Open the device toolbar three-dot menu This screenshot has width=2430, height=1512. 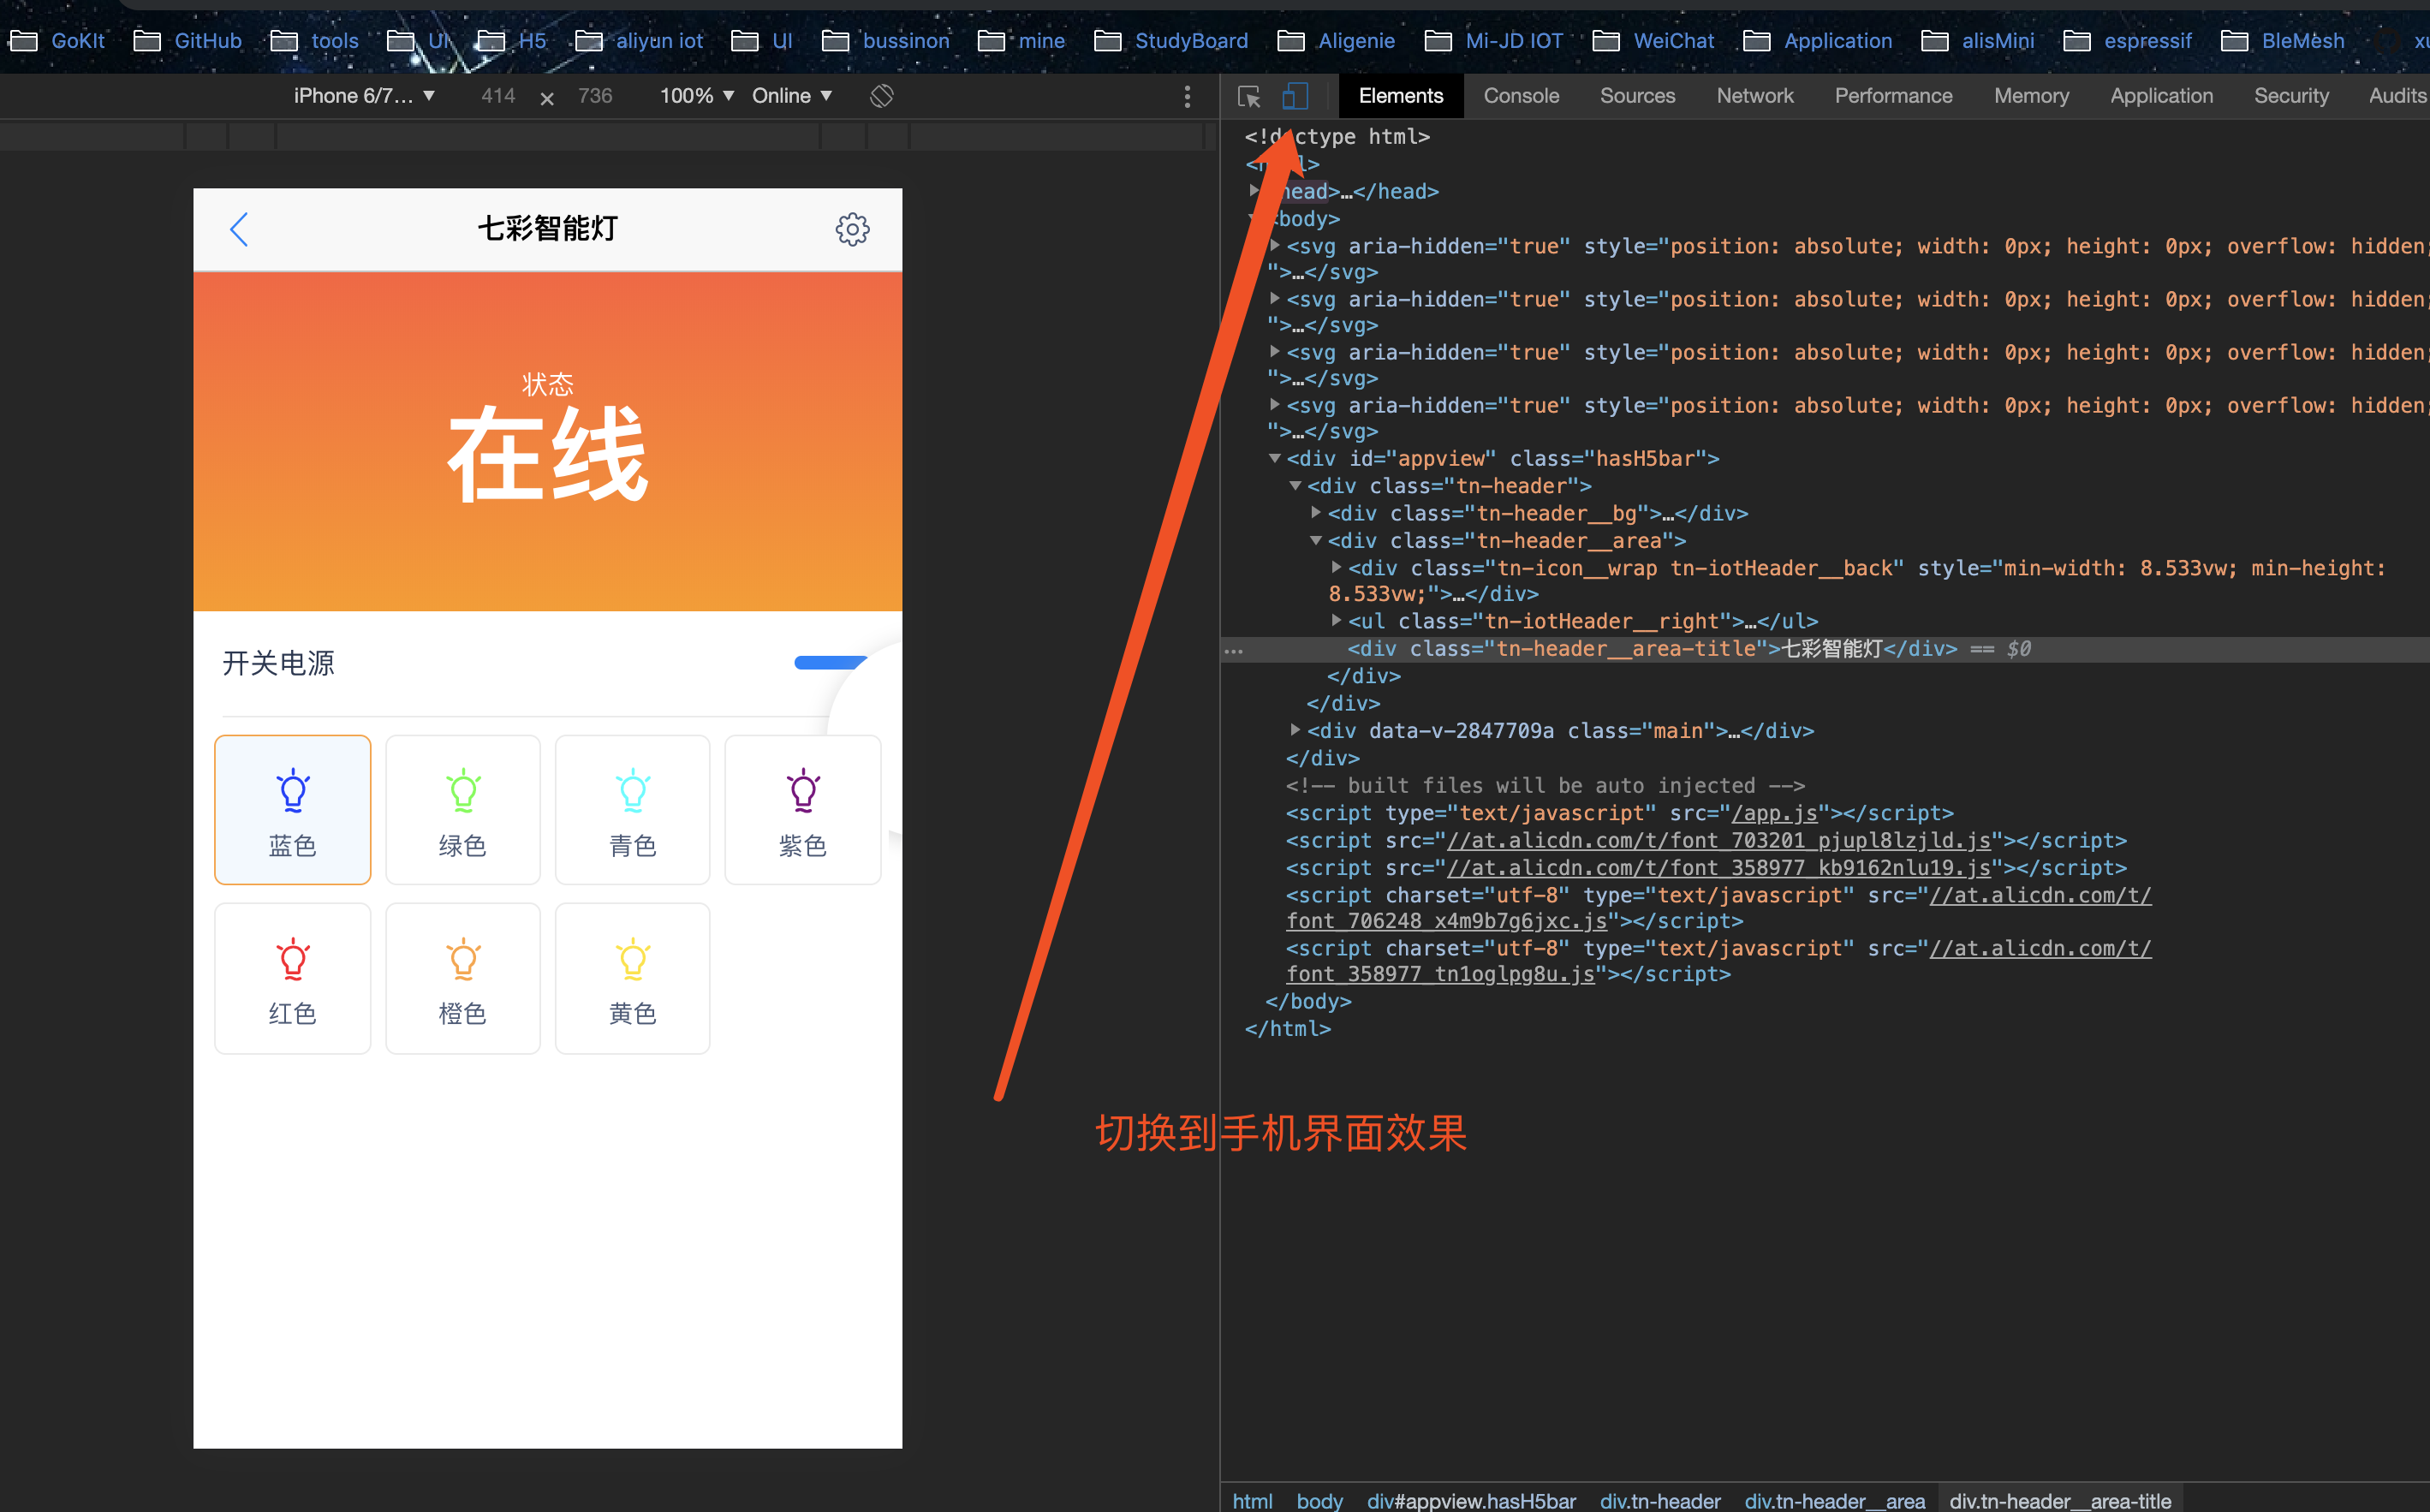coord(1187,96)
